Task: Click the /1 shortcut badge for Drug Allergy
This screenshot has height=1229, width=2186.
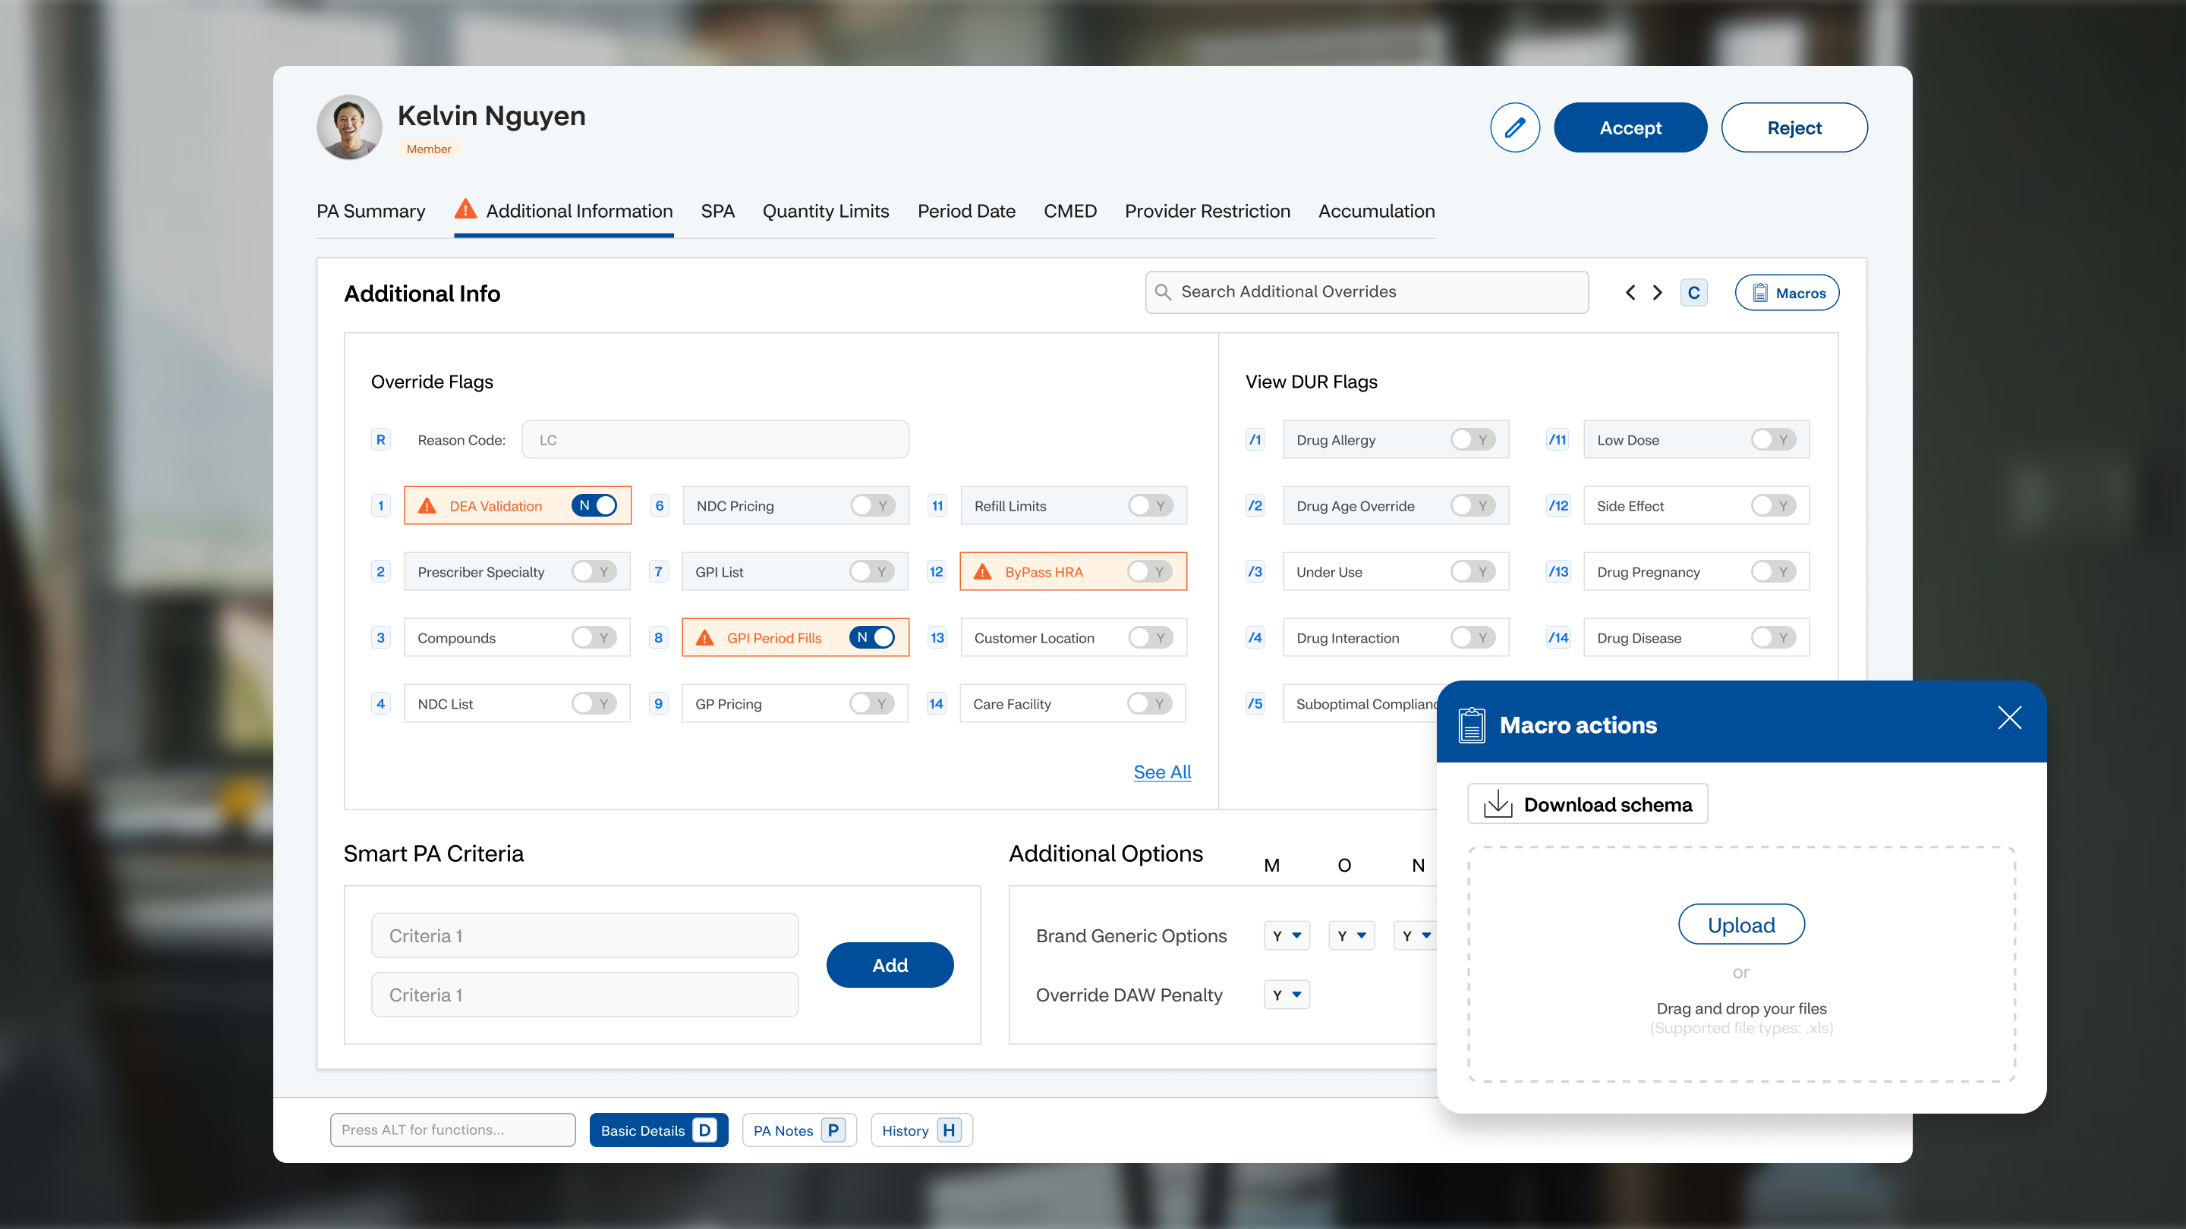Action: 1254,439
